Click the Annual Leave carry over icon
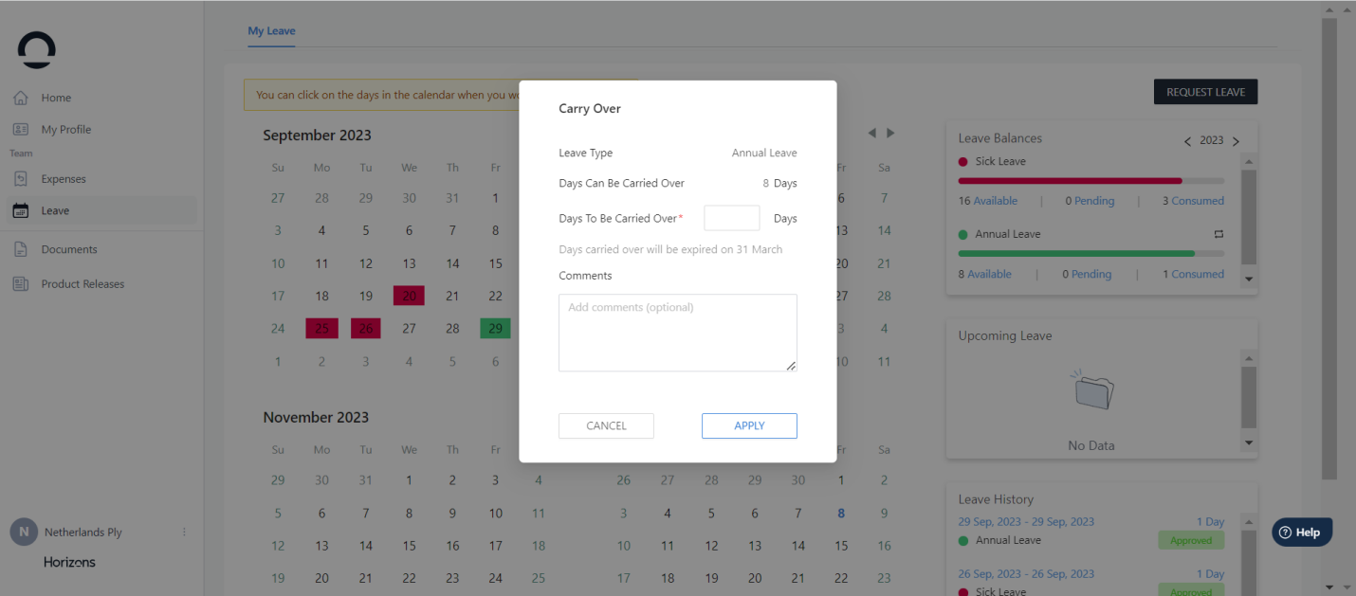 1219,234
